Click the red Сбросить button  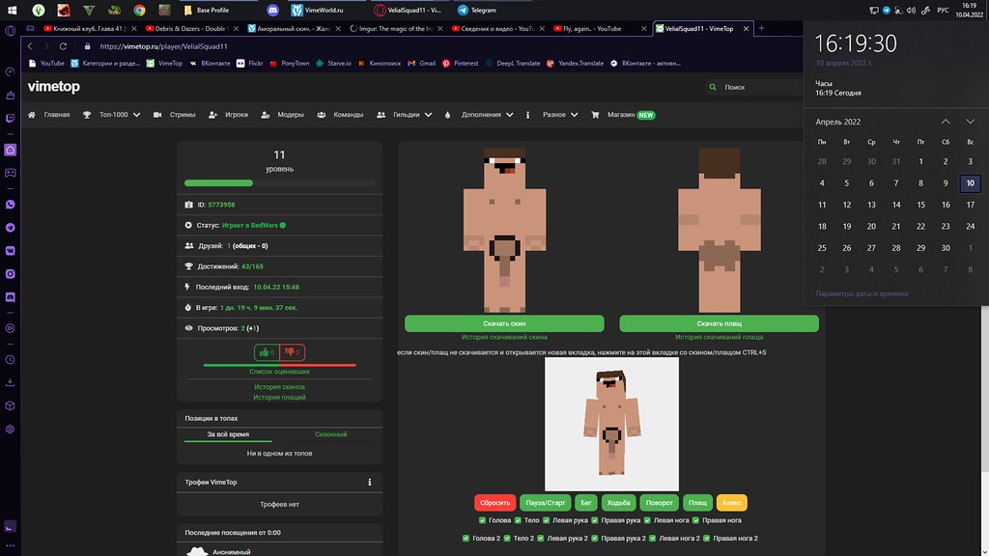click(x=494, y=503)
